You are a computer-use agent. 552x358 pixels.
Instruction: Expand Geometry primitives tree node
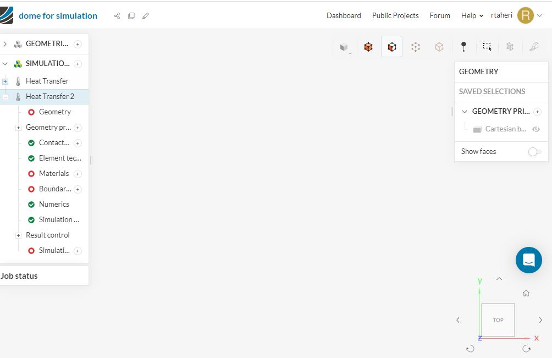click(18, 128)
